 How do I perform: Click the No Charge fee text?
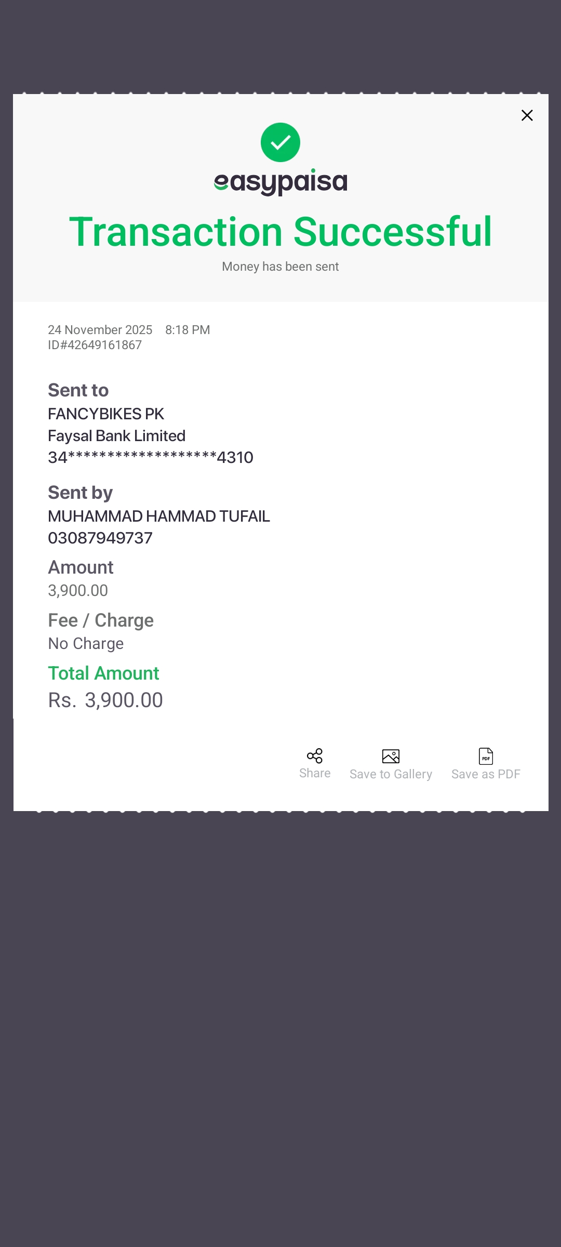coord(86,644)
